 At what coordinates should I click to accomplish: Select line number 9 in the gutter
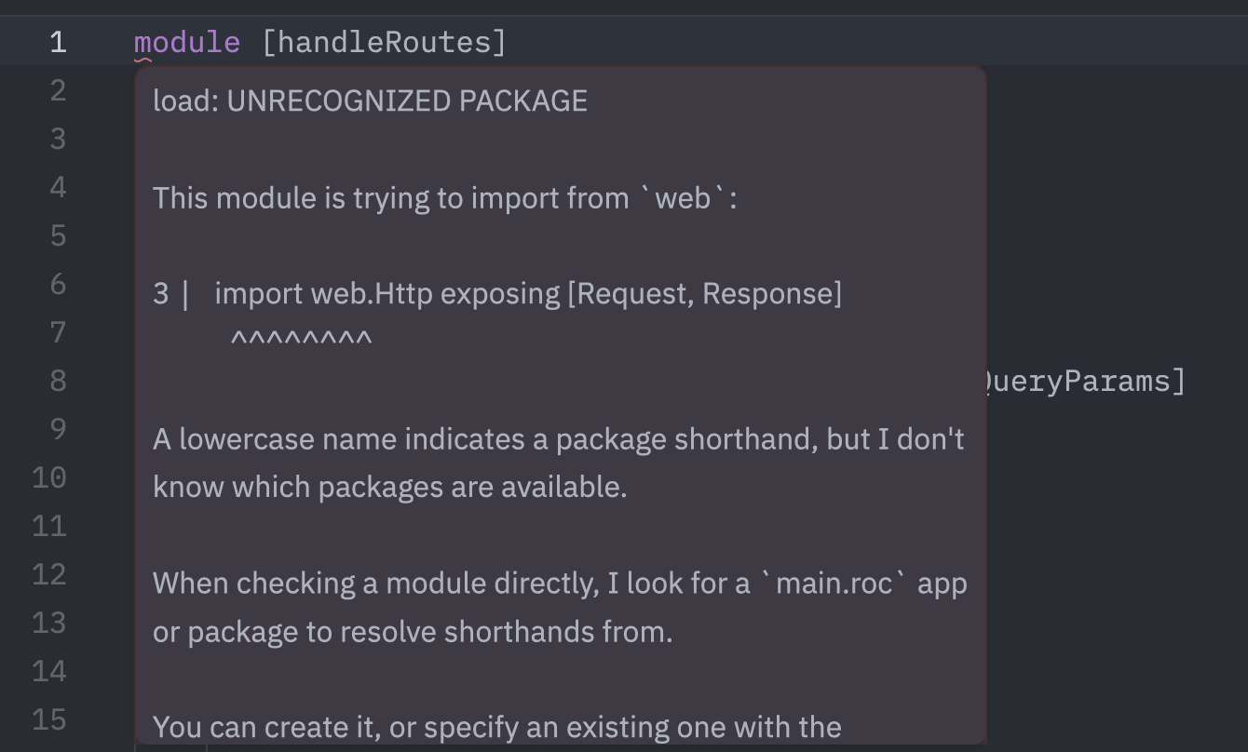(x=58, y=430)
